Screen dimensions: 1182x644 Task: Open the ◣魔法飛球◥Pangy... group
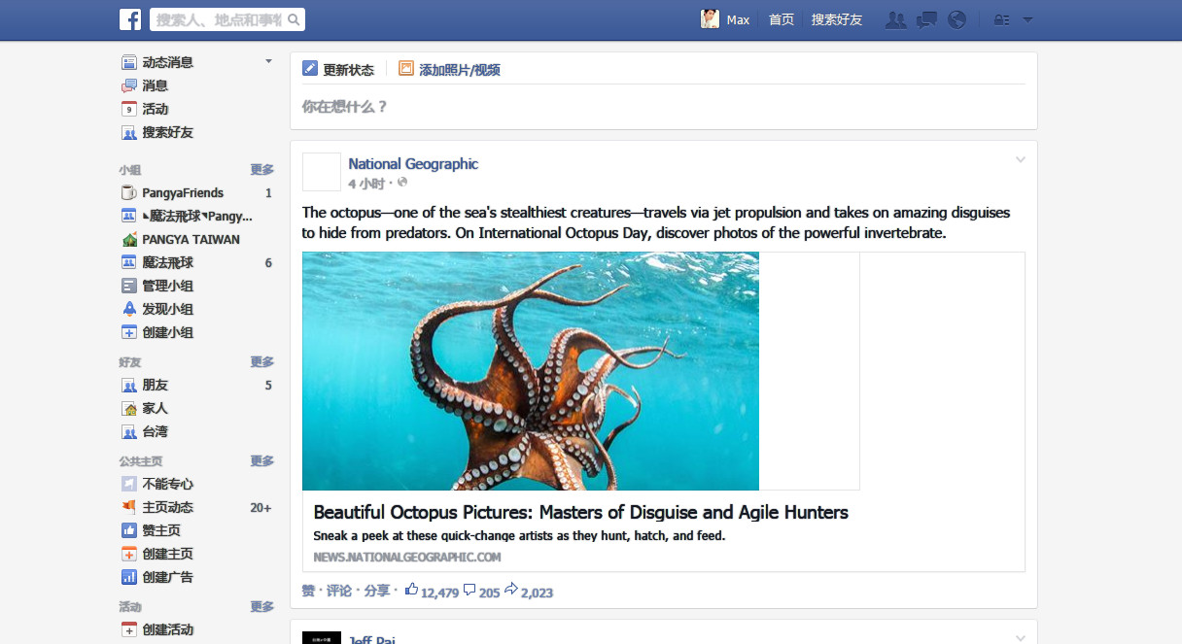(196, 216)
